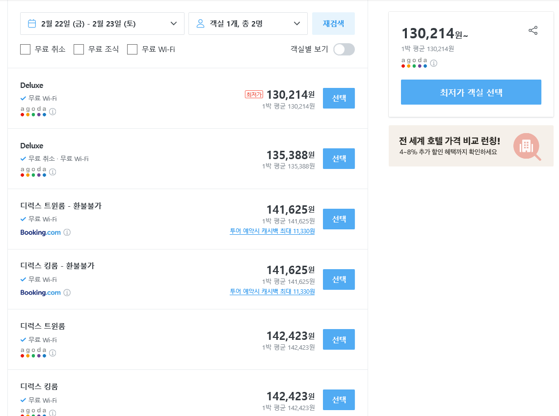Click 선택 for the 135,388원 Deluxe room
559x416 pixels.
(x=339, y=159)
